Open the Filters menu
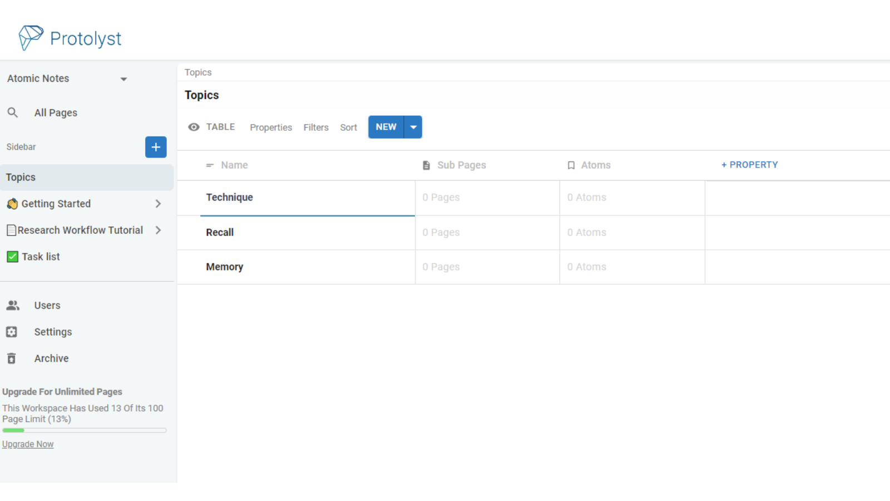Screen dimensions: 890x501 point(316,127)
